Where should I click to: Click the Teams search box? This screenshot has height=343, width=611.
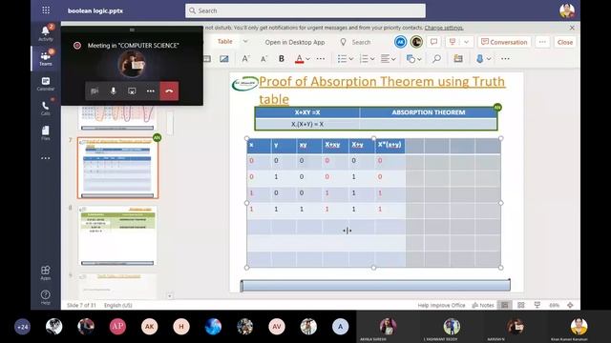[305, 10]
